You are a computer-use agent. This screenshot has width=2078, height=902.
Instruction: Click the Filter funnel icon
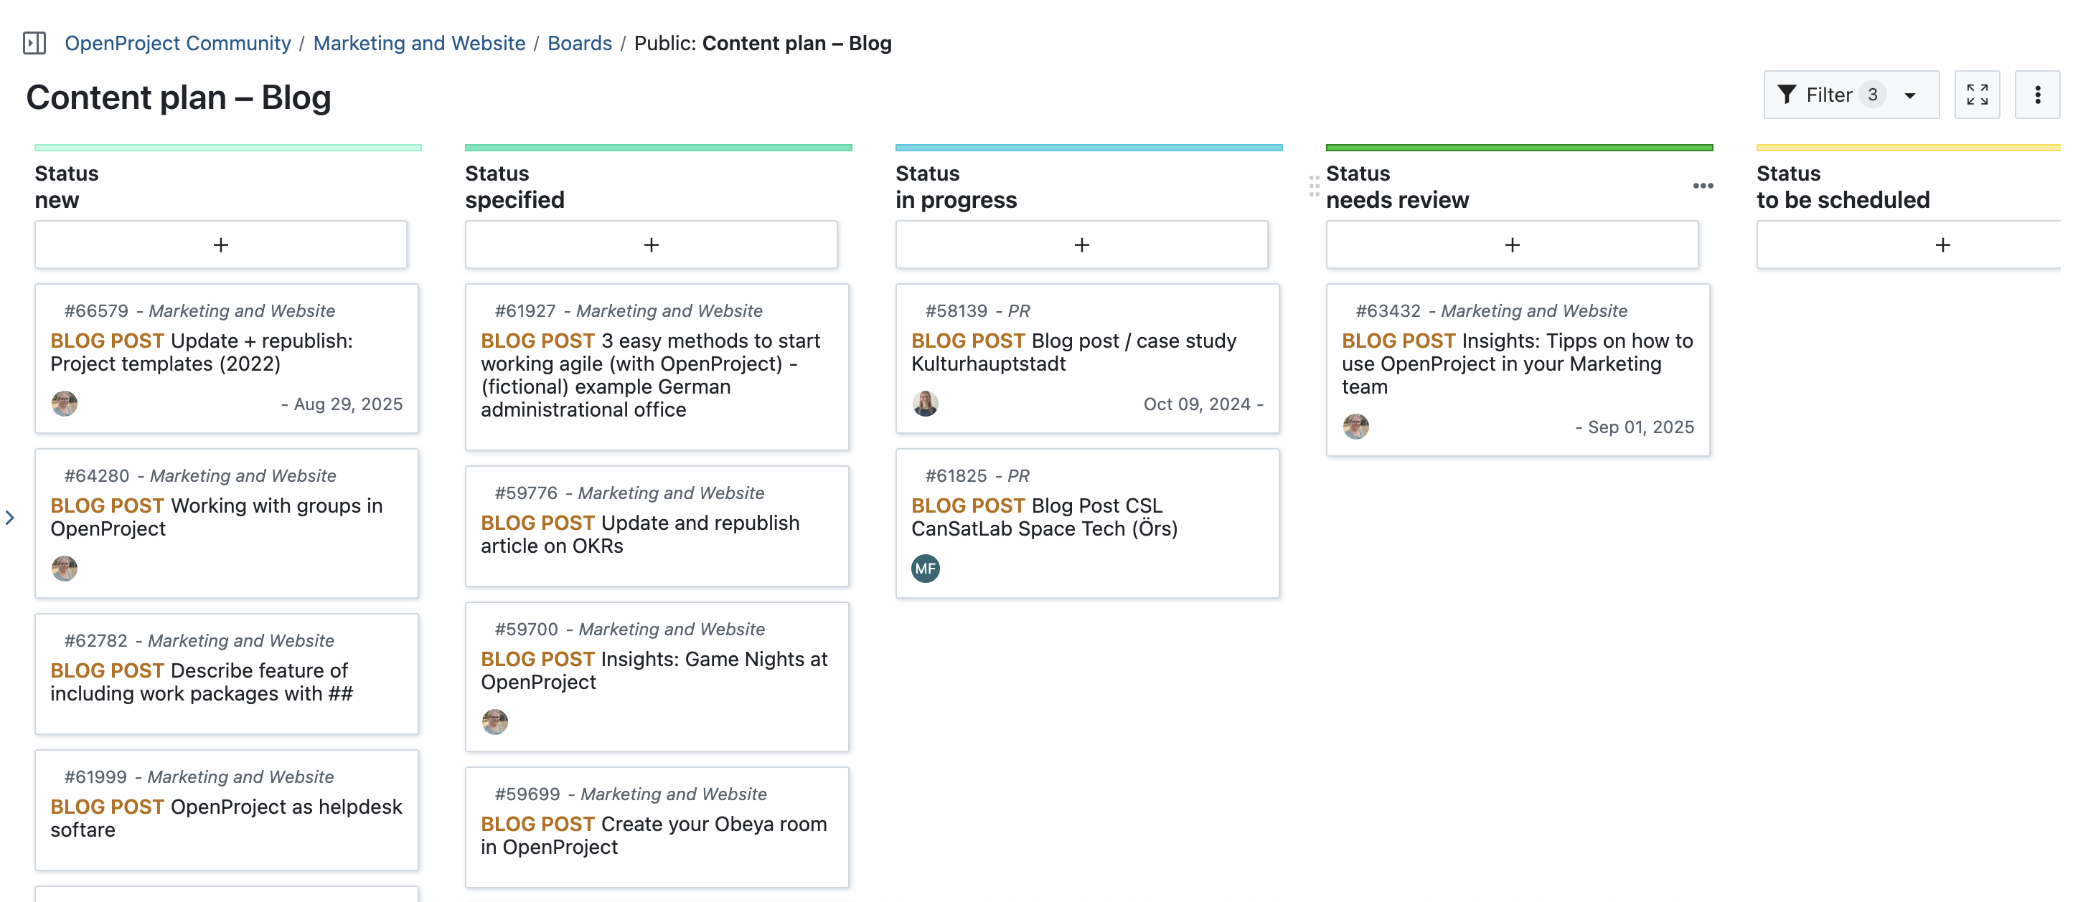pos(1788,95)
